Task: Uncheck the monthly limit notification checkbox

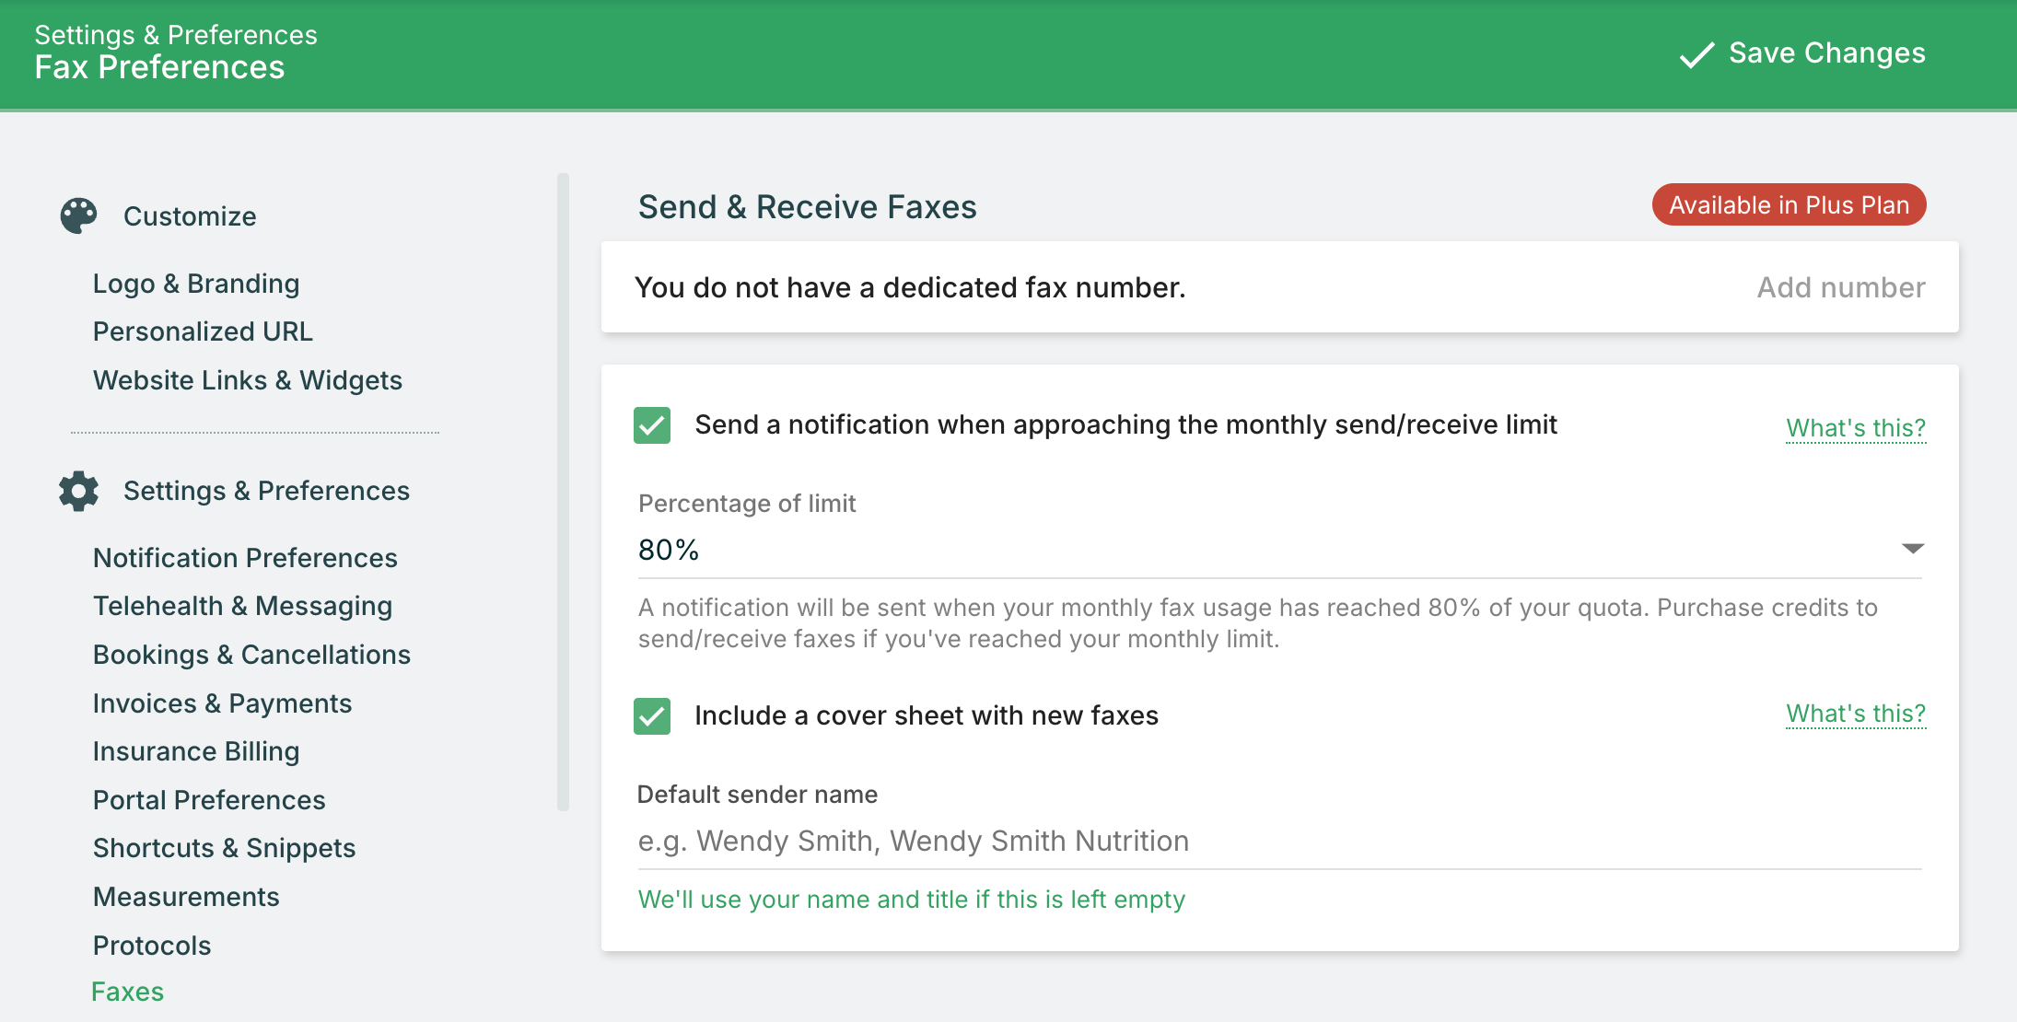Action: (652, 425)
